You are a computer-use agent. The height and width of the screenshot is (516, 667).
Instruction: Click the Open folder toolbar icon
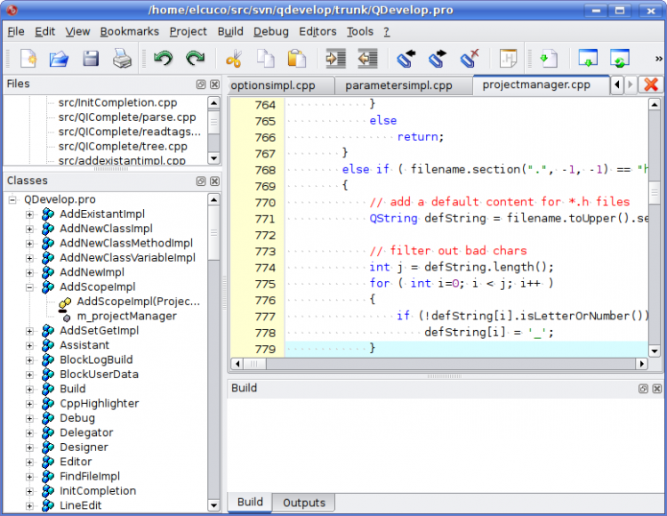59,60
